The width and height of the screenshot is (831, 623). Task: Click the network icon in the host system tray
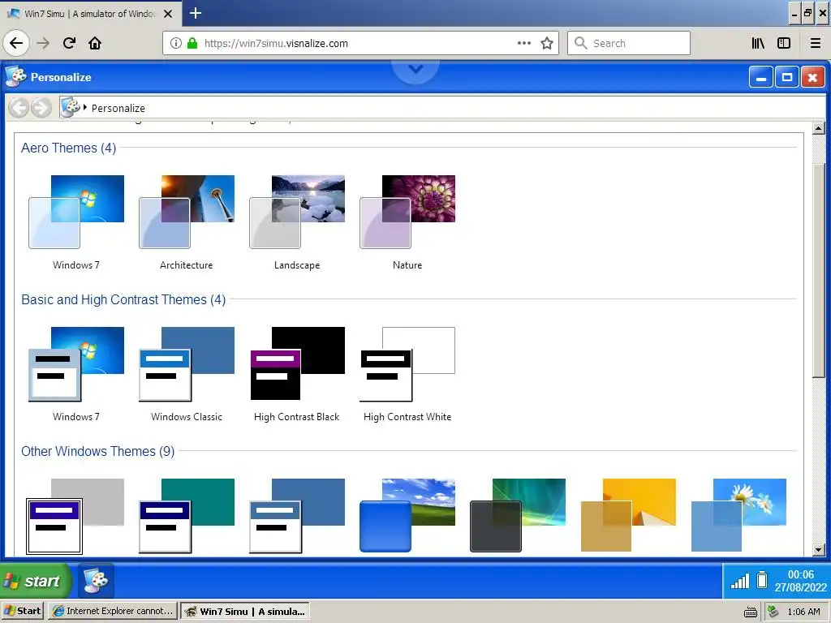coord(773,612)
